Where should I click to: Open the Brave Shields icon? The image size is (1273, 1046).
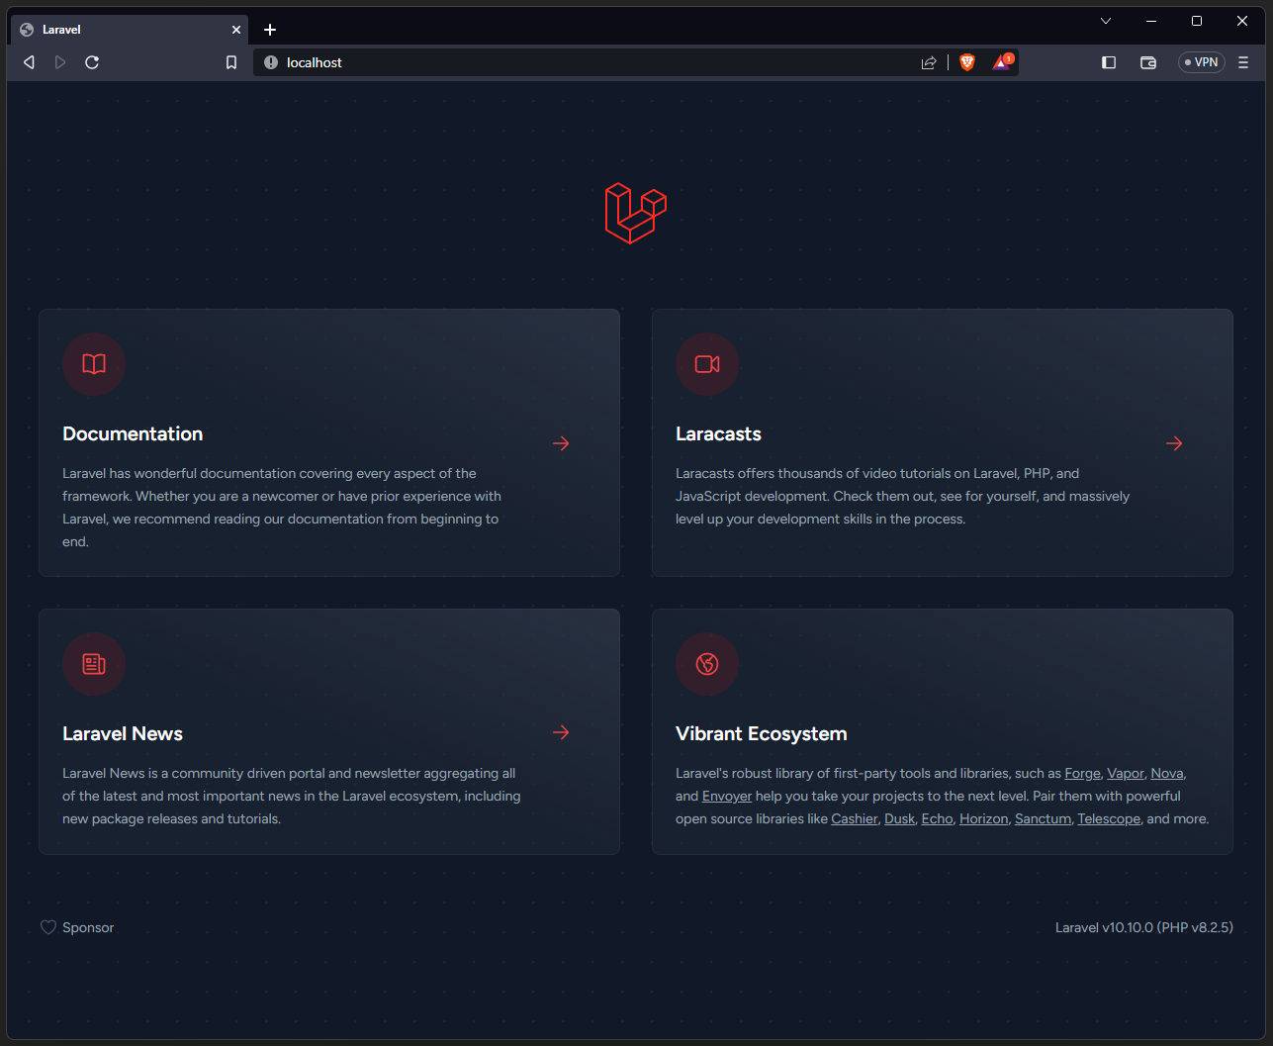(x=966, y=61)
